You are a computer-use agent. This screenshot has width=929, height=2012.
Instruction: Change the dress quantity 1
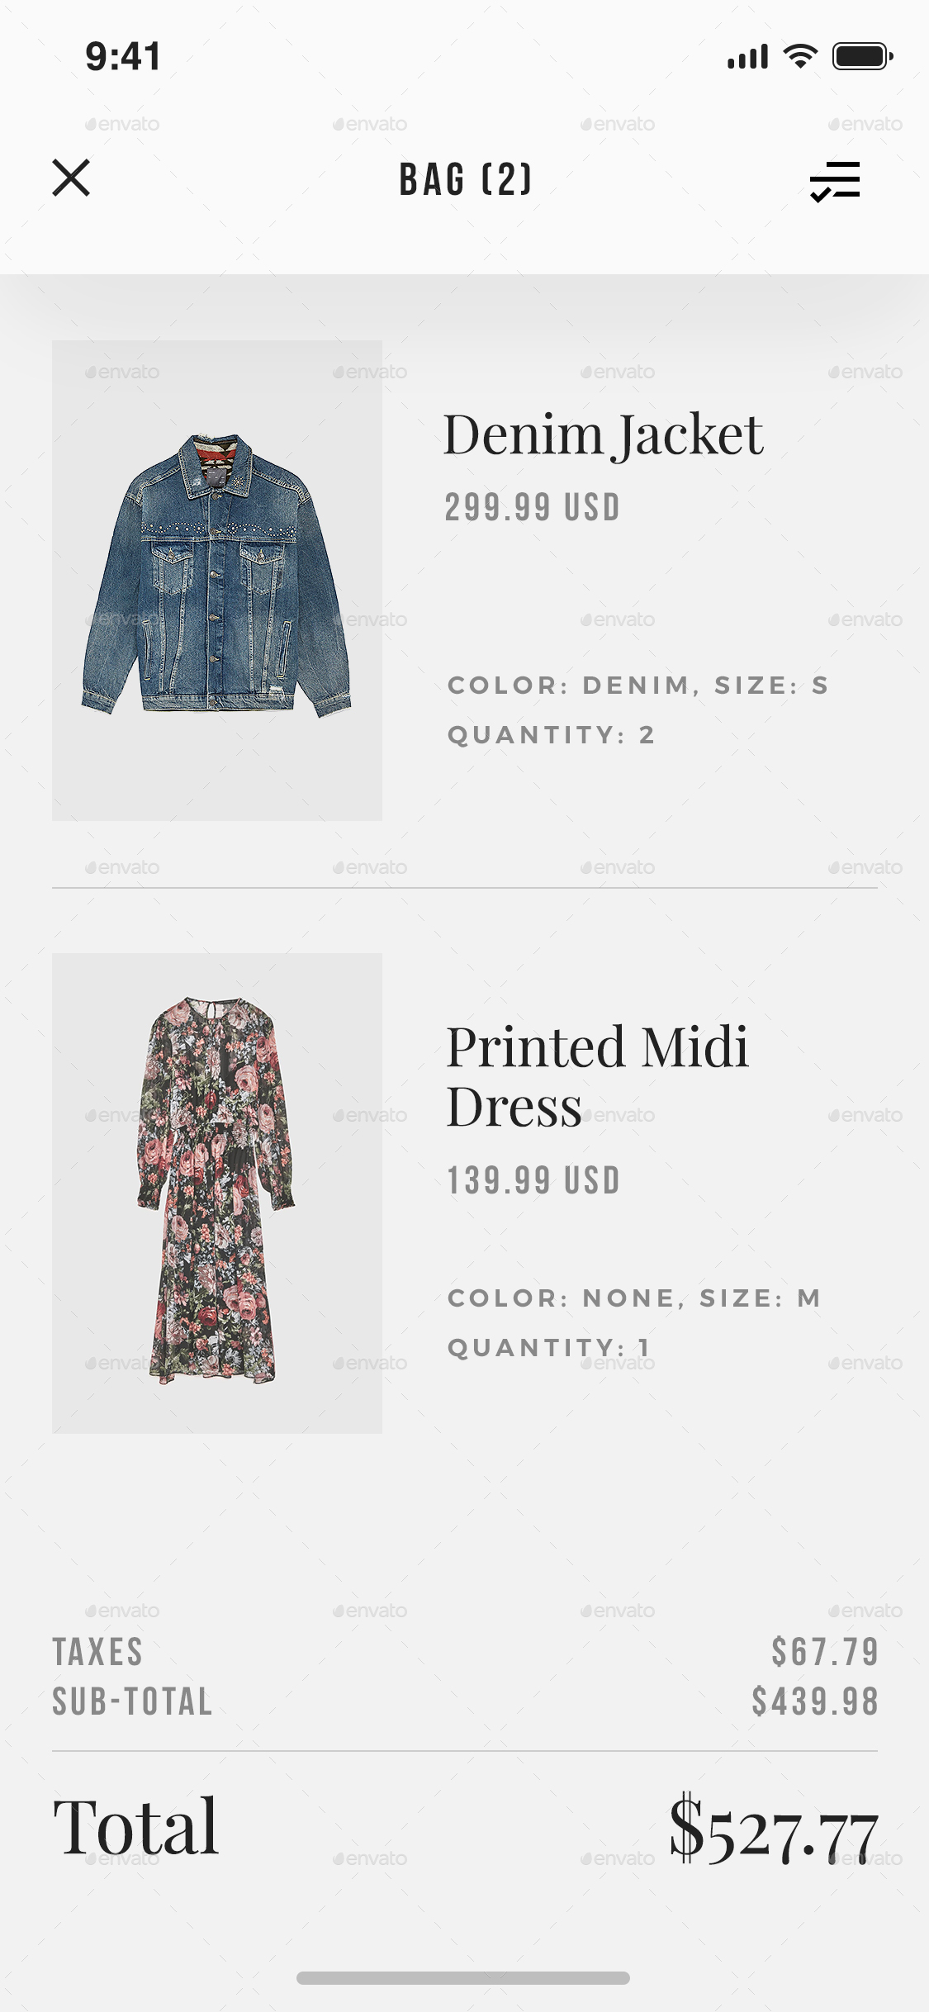pos(549,1348)
